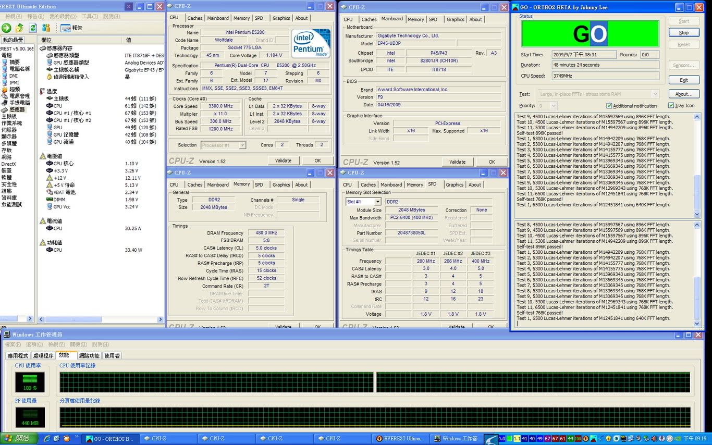Screen dimensions: 712x445
Task: Toggle the Additional notification checkbox
Action: coord(609,106)
